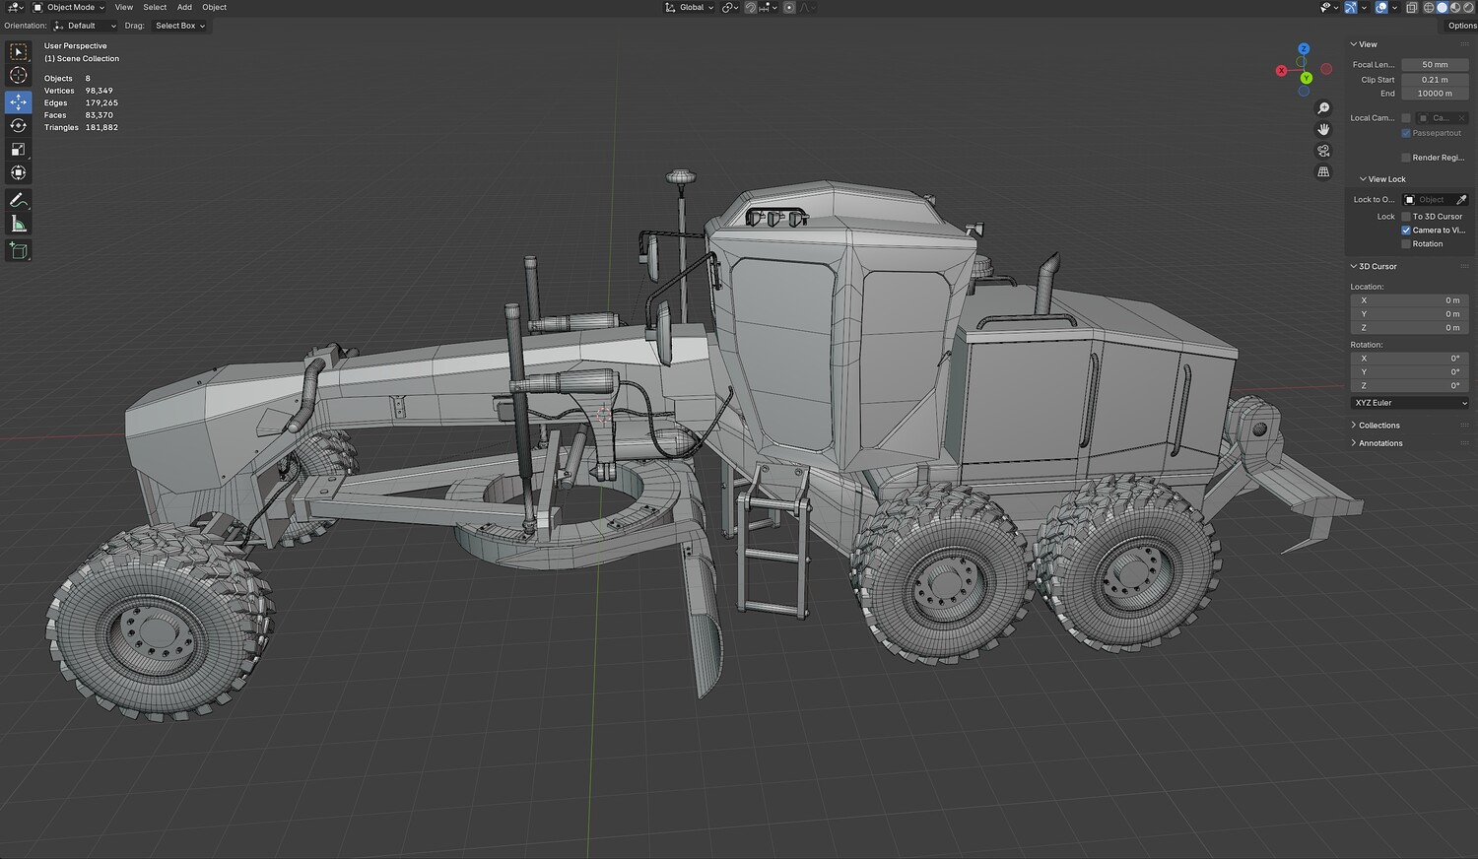Switch to wireframe viewport shading
Screen dimensions: 1478x859
click(x=1429, y=7)
